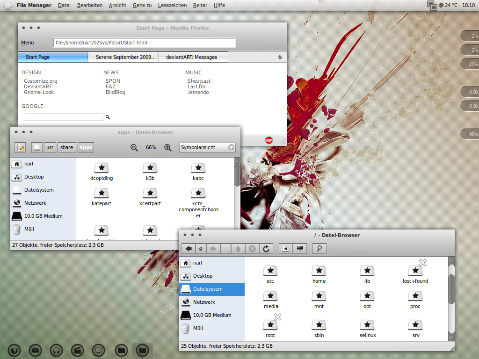Click the root browser vertical scrollbar

(451, 290)
